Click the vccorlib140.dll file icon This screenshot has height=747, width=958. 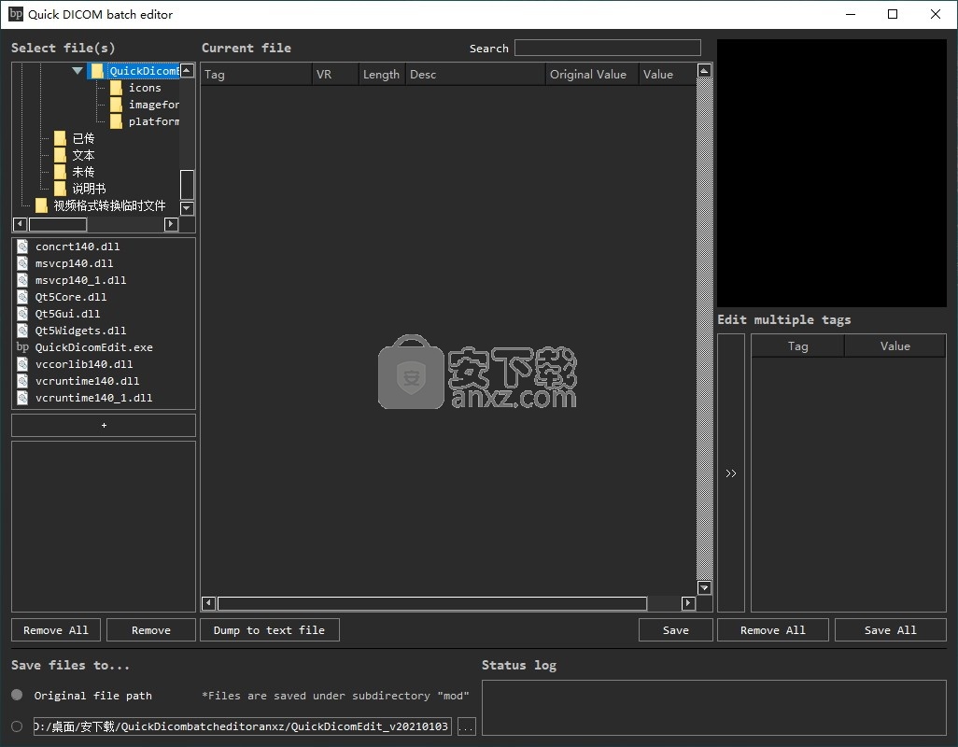[x=22, y=364]
